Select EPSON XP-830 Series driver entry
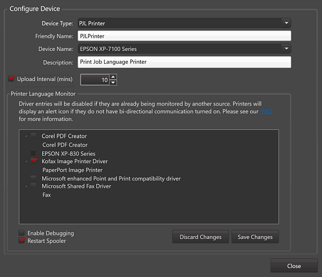Viewport: 322px width, 277px height. tap(68, 154)
